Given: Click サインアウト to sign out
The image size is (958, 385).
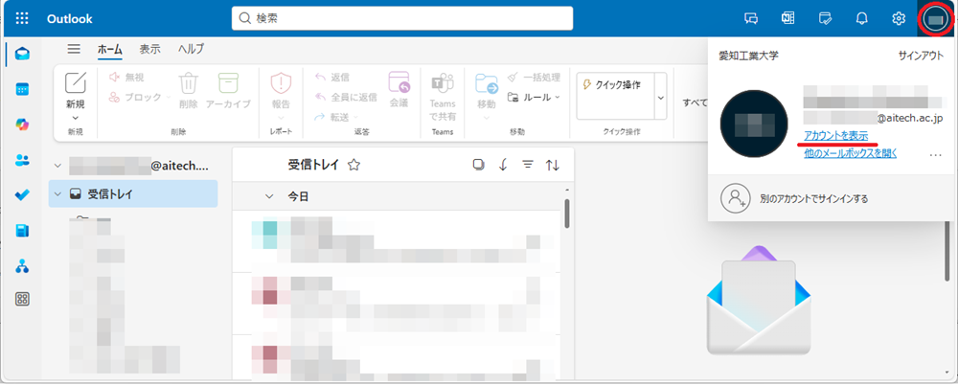Looking at the screenshot, I should (921, 56).
